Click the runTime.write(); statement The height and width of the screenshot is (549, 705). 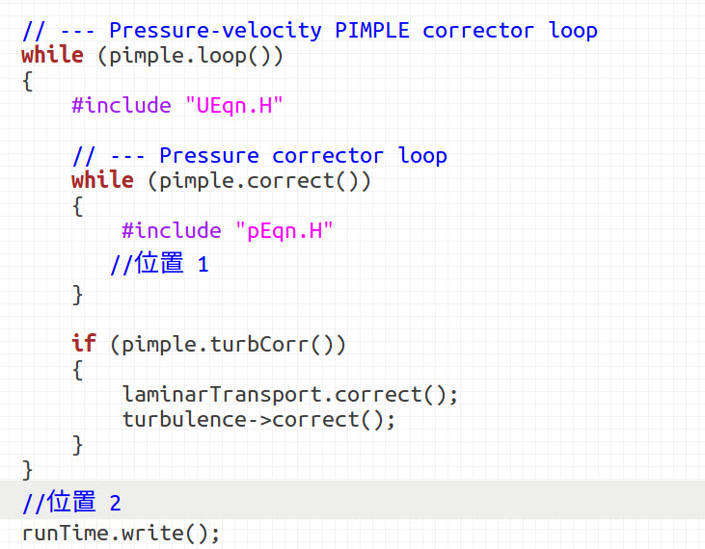121,534
